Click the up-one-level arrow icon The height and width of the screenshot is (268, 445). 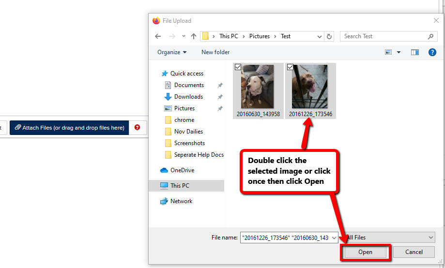pos(194,36)
